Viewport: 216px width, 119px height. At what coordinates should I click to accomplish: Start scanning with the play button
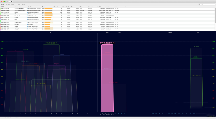(8, 1)
